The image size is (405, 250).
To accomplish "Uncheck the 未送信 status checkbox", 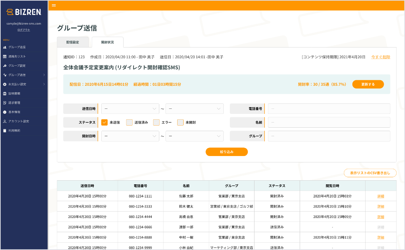I will click(105, 122).
